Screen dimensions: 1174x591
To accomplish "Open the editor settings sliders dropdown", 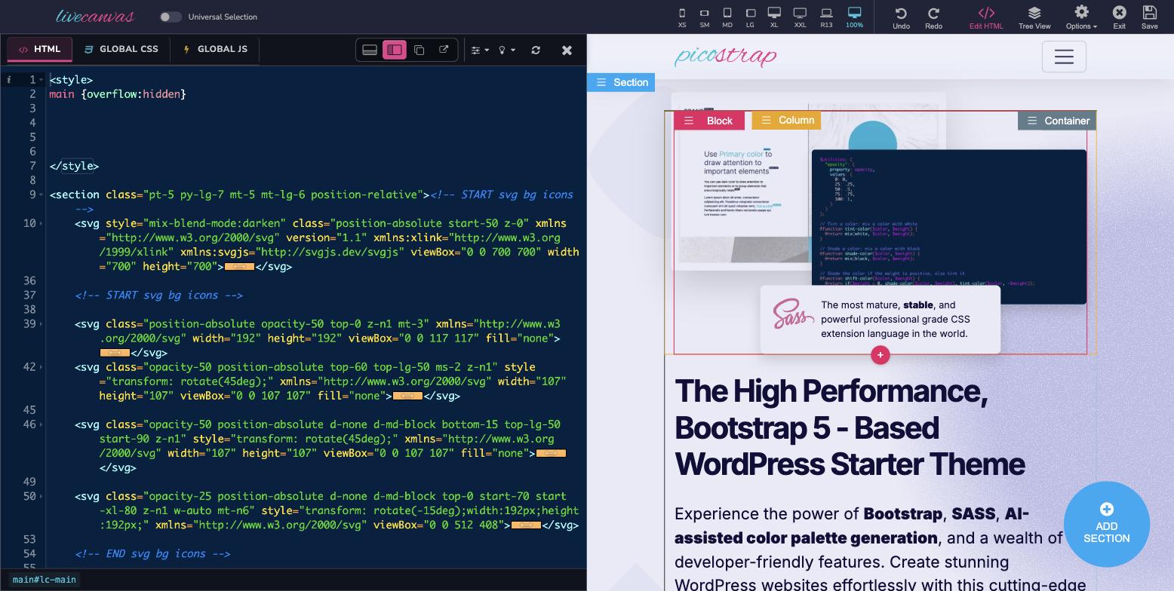I will click(x=480, y=50).
